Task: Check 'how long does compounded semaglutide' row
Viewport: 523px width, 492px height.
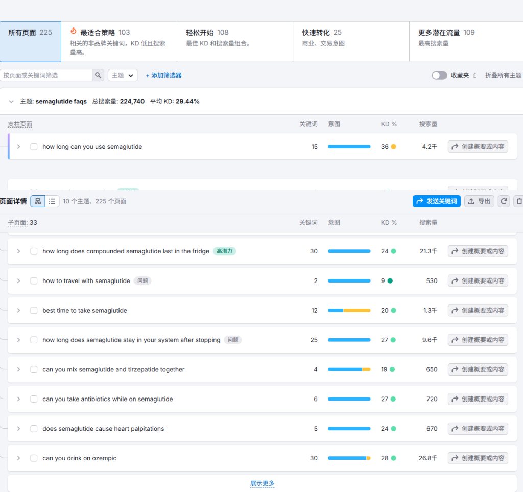Action: pyautogui.click(x=34, y=251)
